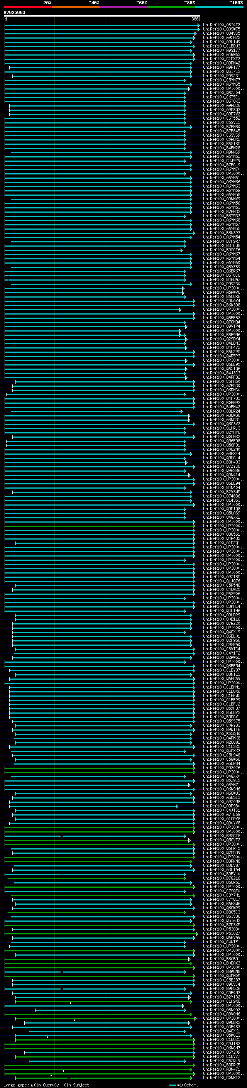Select the UniRef100_P59231 label
This screenshot has width=247, height=1088.
tap(222, 76)
